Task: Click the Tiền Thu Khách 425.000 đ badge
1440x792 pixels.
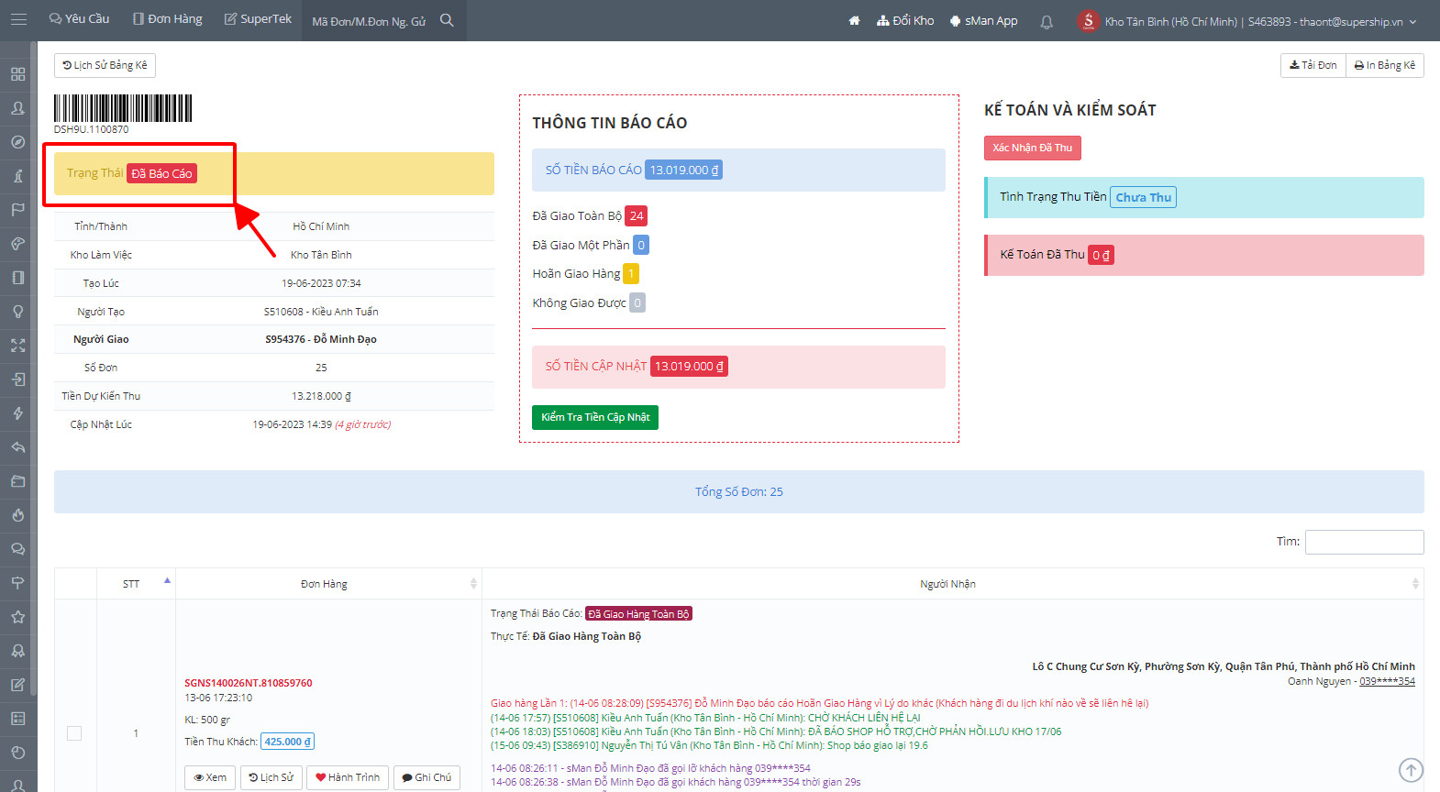Action: tap(288, 742)
